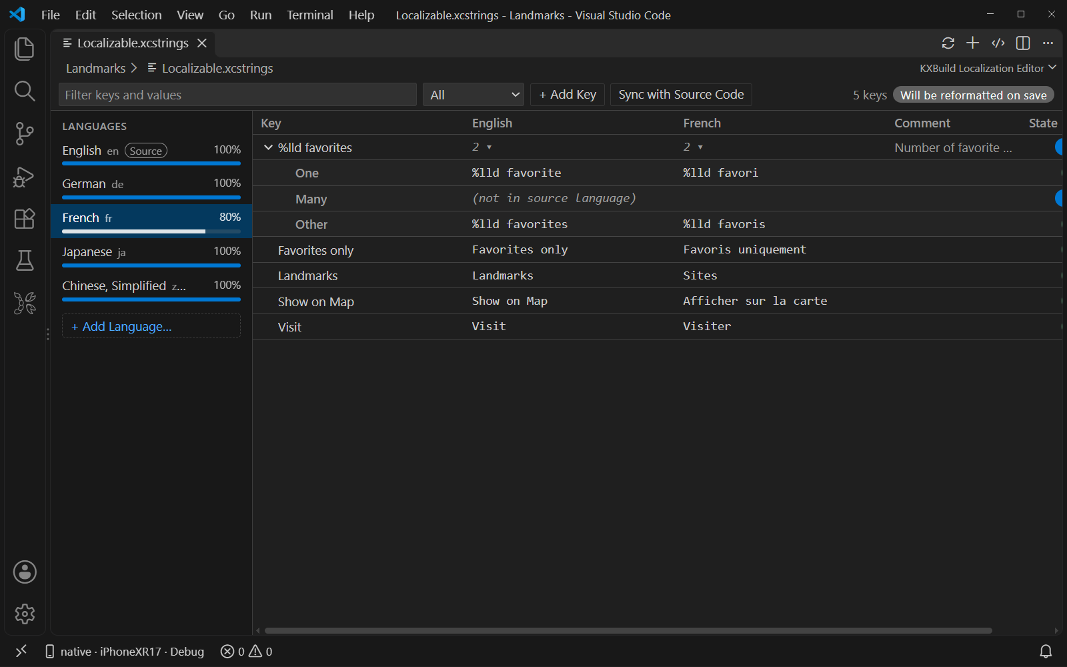
Task: Open the Accounts menu icon
Action: pos(25,572)
